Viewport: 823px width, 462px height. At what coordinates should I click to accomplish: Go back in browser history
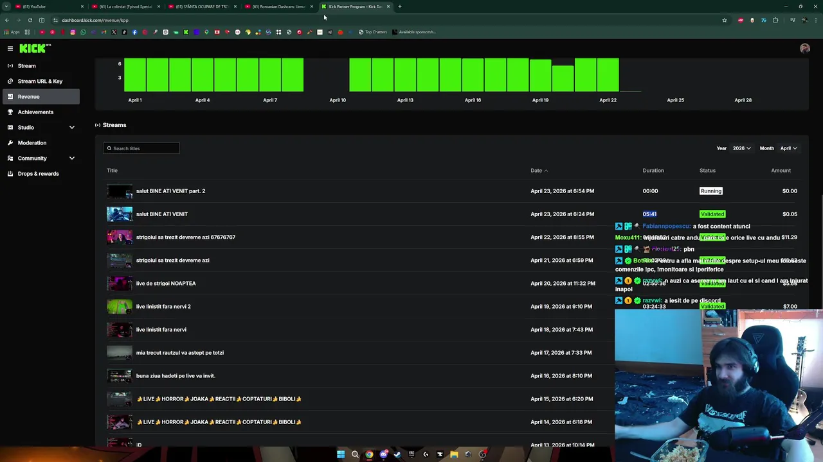[6, 20]
